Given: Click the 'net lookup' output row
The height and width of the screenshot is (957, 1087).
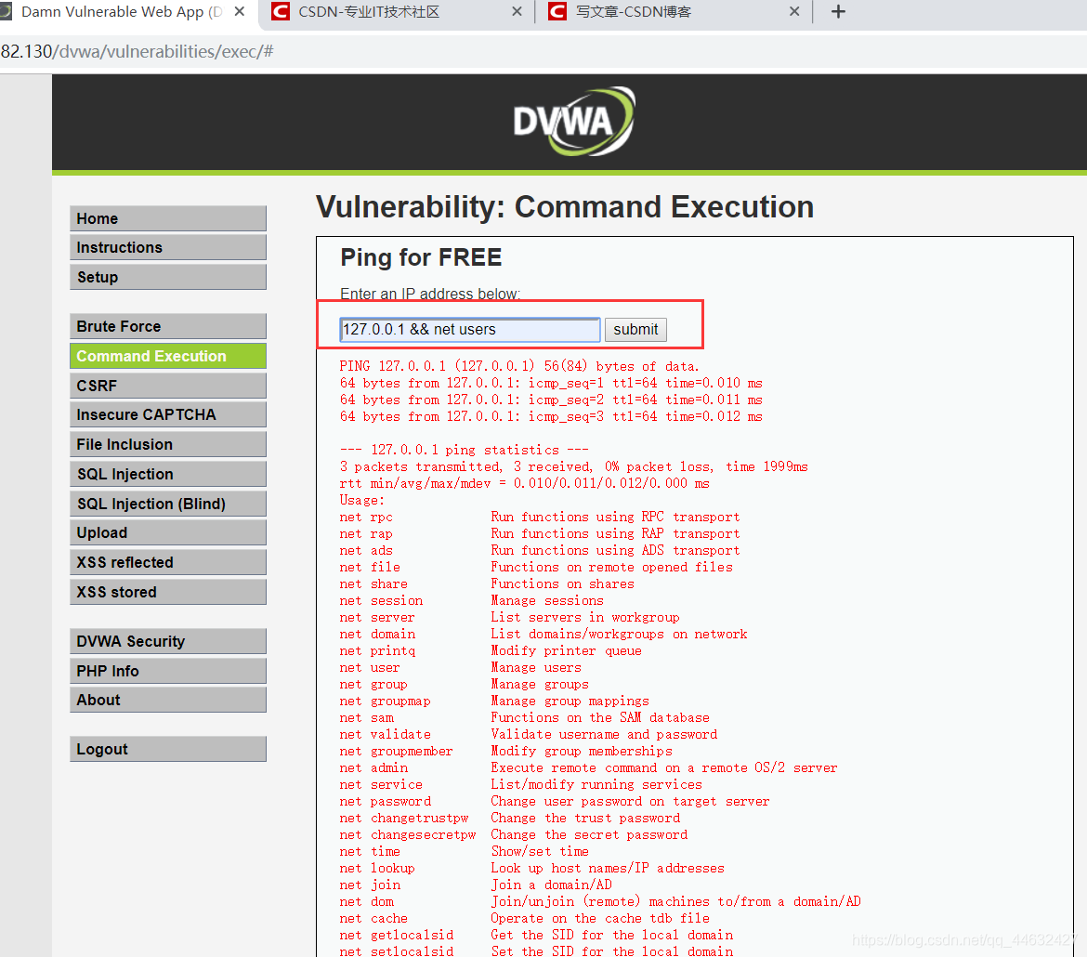Looking at the screenshot, I should pyautogui.click(x=531, y=868).
